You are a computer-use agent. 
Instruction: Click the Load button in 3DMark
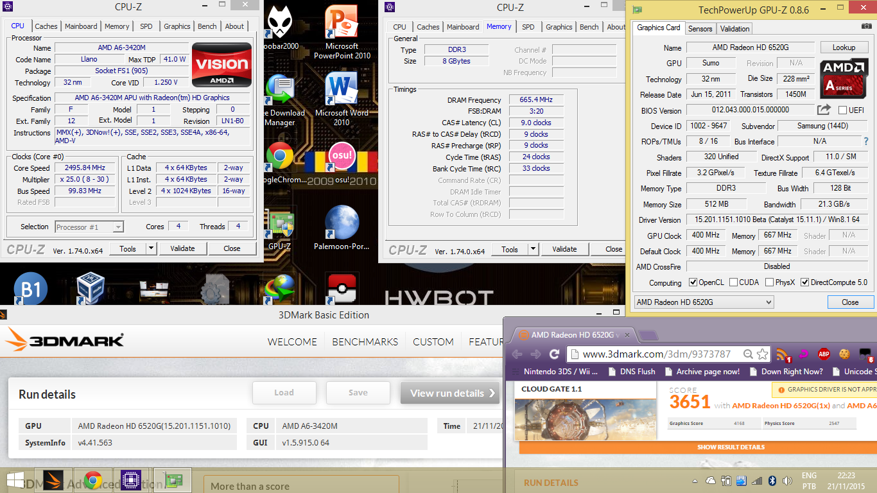pos(284,393)
